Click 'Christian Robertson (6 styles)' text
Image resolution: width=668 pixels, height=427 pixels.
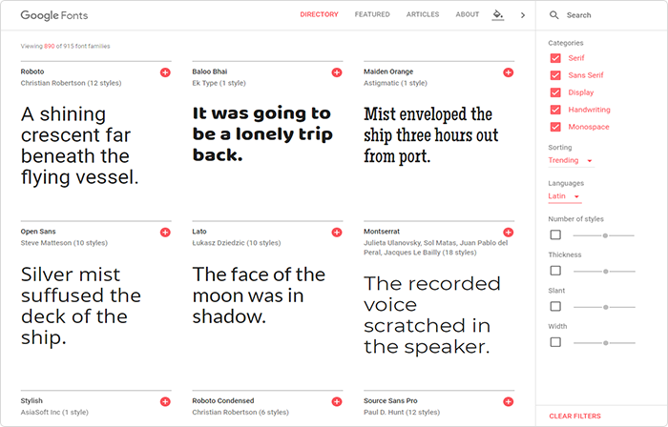pos(240,412)
